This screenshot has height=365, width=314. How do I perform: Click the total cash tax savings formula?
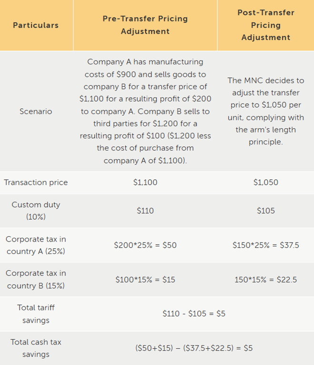[194, 348]
